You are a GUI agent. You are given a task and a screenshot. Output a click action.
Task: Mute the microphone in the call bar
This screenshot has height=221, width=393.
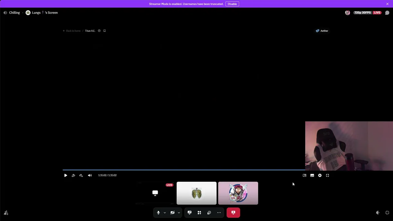pyautogui.click(x=158, y=212)
